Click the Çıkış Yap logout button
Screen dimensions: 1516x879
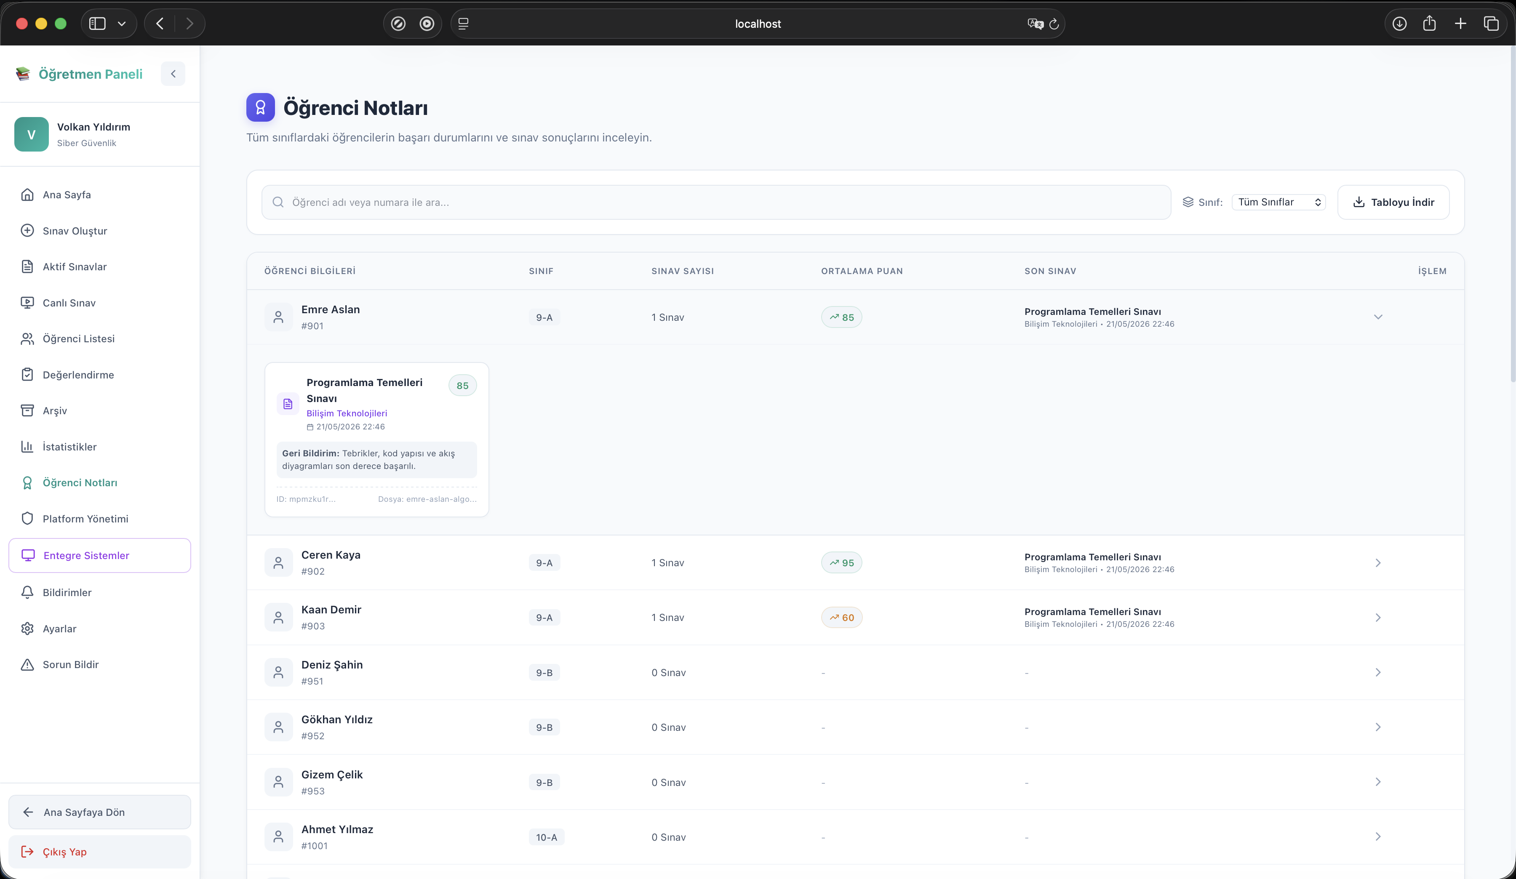(100, 851)
